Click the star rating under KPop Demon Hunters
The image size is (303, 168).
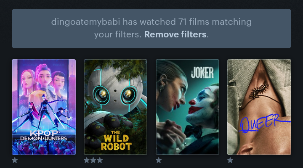15,160
